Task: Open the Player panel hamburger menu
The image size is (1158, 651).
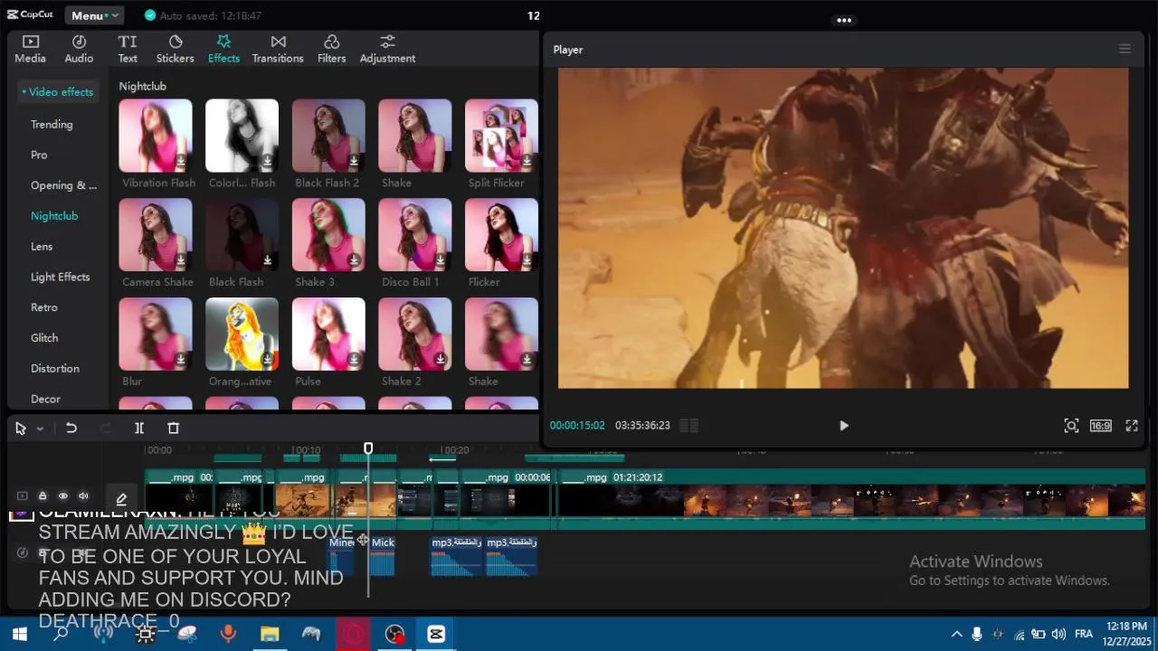Action: [x=1125, y=50]
